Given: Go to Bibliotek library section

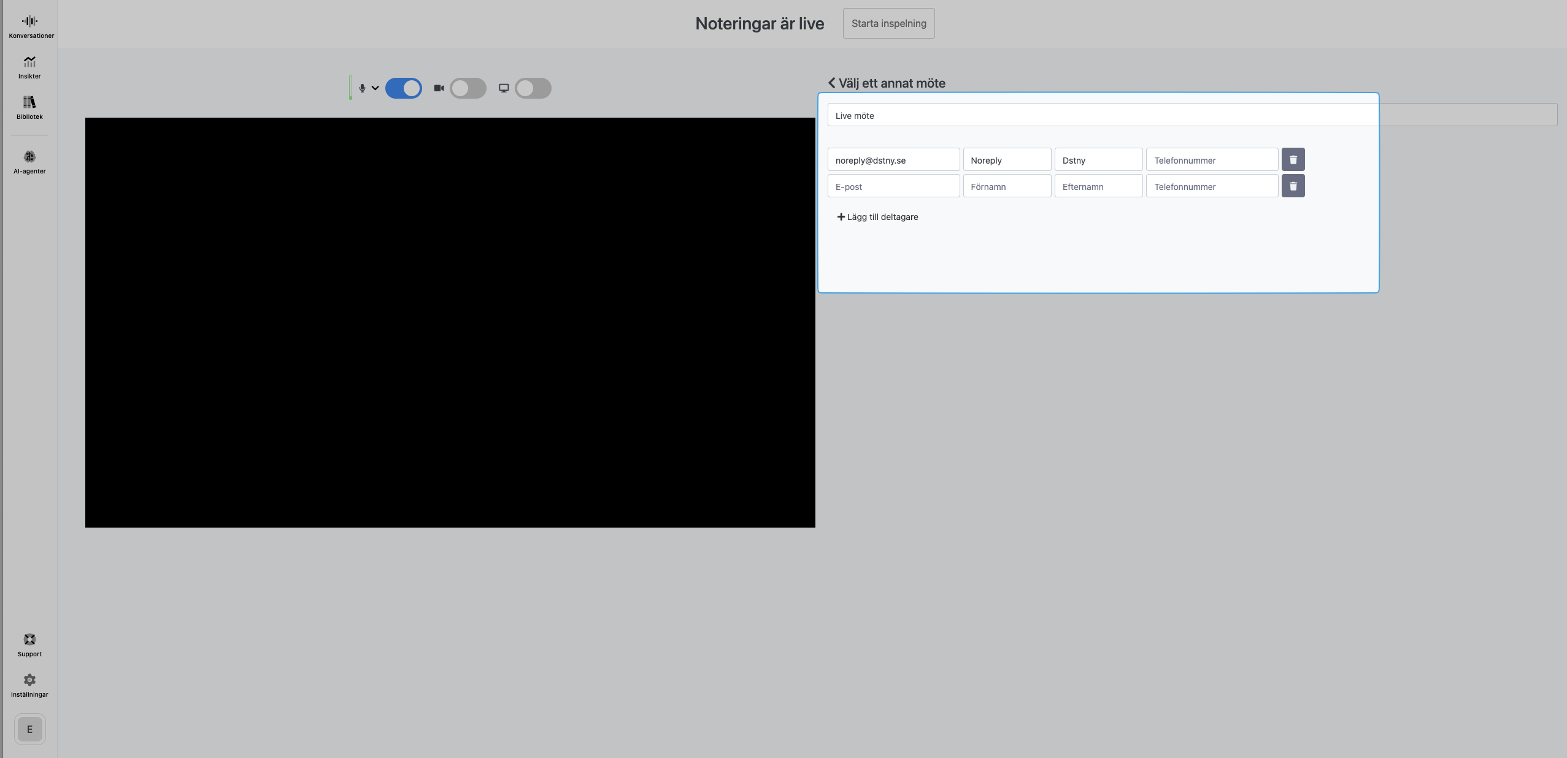Looking at the screenshot, I should click(x=29, y=108).
